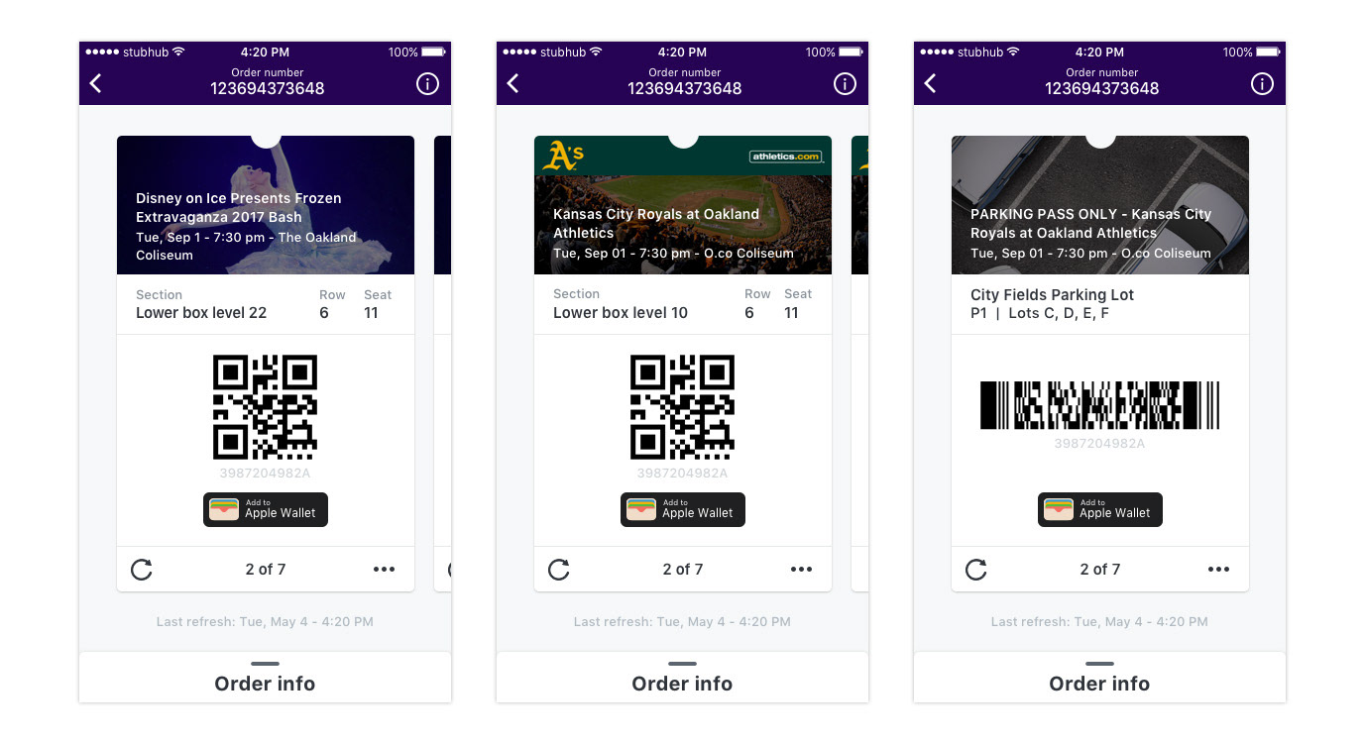
Task: Open more options on Disney on Ice ticket
Action: coord(385,570)
